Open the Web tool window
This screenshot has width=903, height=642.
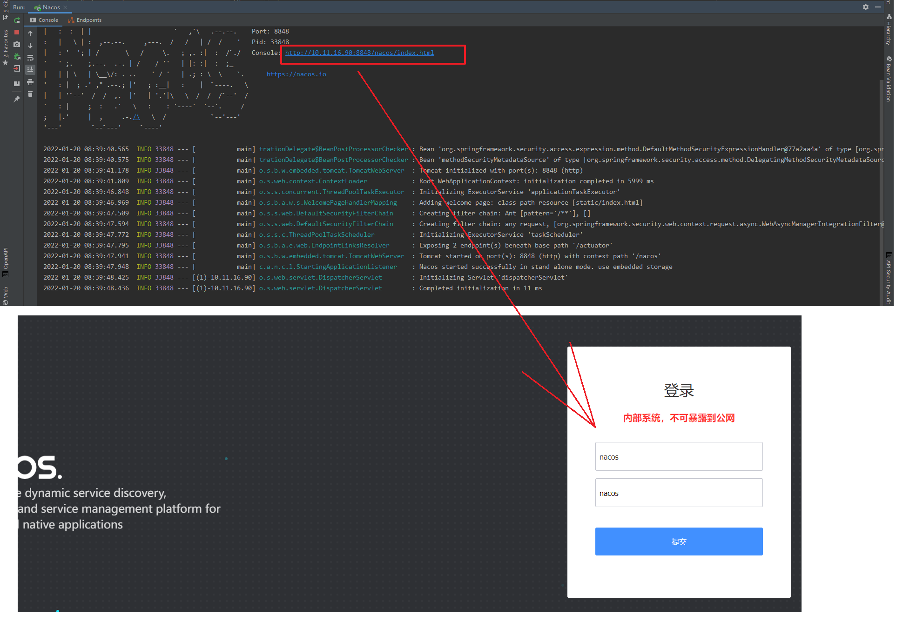(x=5, y=296)
